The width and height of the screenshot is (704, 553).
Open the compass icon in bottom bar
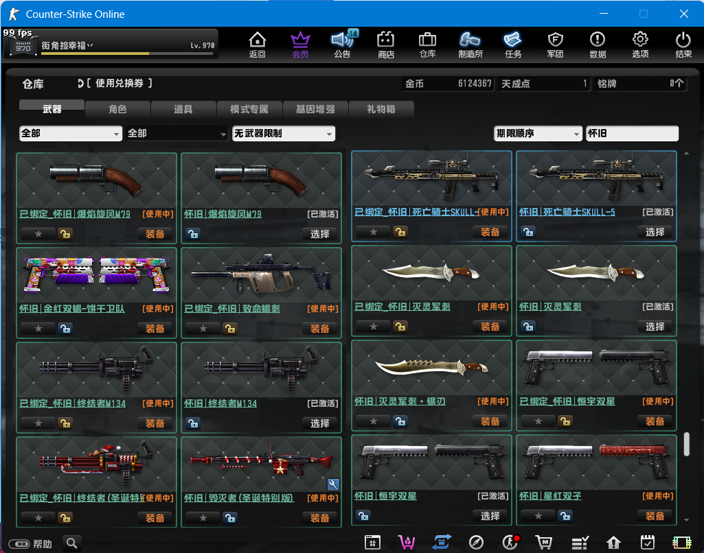pyautogui.click(x=476, y=543)
